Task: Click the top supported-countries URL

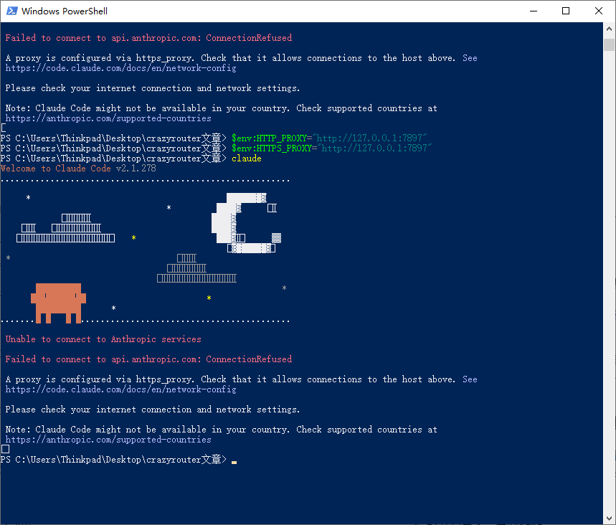Action: click(108, 118)
